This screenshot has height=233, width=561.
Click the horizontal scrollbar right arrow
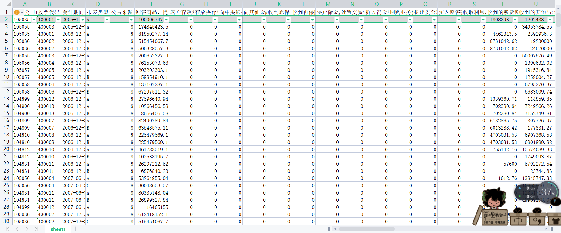(x=546, y=229)
